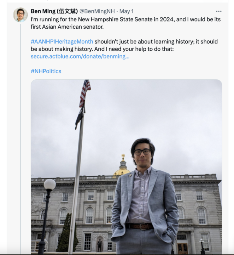Follow the #AANHPIHeritageMonth hashtag

click(x=62, y=41)
